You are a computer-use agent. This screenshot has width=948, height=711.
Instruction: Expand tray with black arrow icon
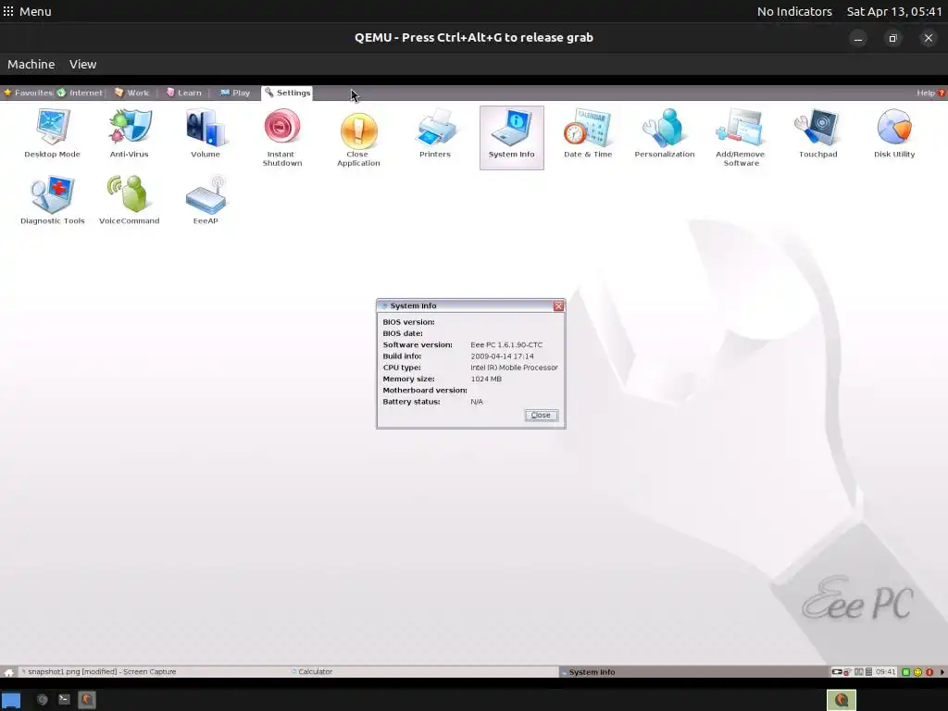(x=942, y=672)
